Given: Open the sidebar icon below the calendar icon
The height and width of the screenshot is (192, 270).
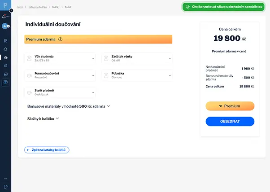Looking at the screenshot, I should tap(5, 74).
